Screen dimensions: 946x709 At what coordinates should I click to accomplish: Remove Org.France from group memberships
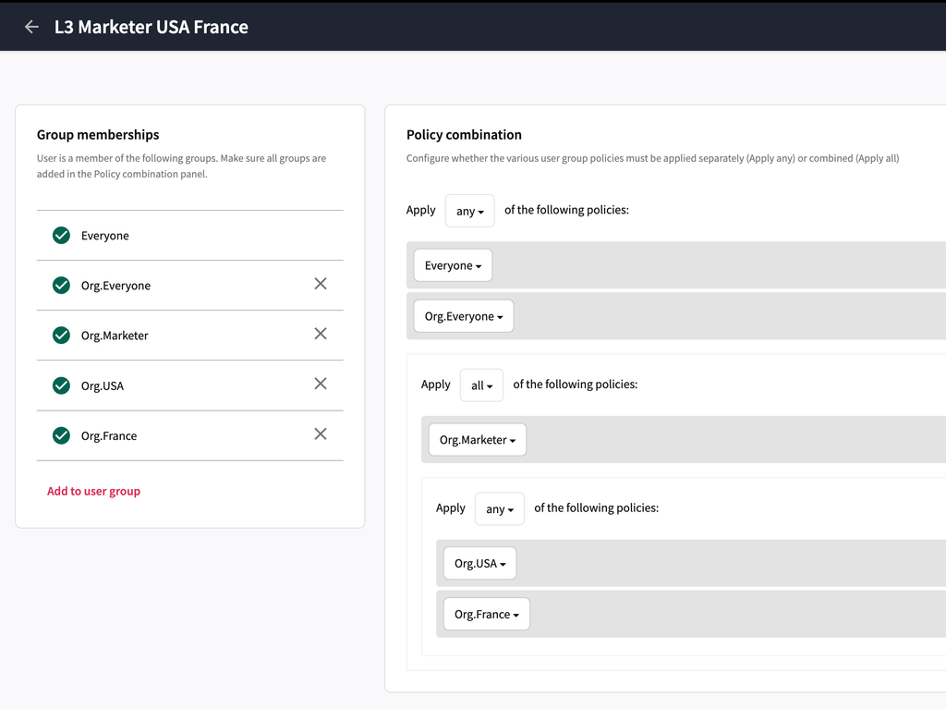point(321,434)
